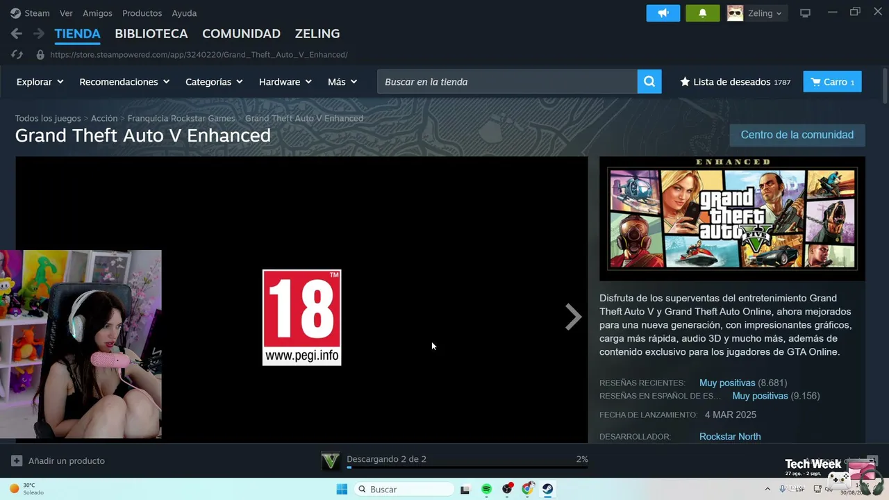Image resolution: width=889 pixels, height=500 pixels.
Task: Switch to Big Picture mode monitor icon
Action: click(806, 13)
